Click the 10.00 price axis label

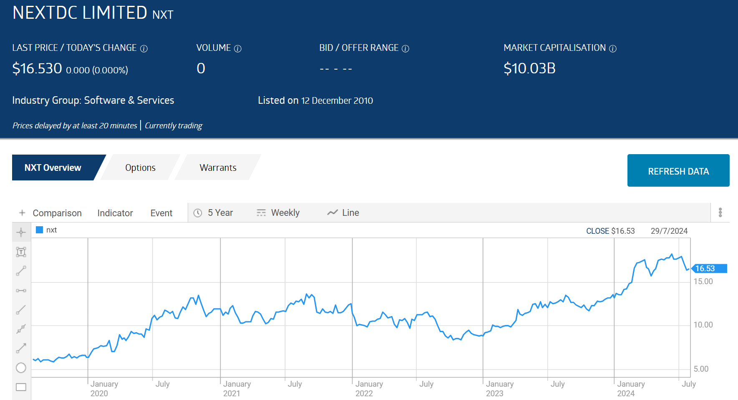tap(703, 325)
